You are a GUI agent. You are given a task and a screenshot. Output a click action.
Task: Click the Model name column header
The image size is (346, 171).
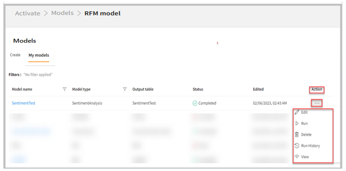[x=22, y=89]
